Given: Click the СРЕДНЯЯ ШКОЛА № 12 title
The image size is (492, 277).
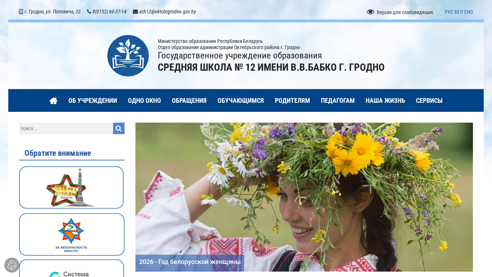Looking at the screenshot, I should [x=271, y=67].
